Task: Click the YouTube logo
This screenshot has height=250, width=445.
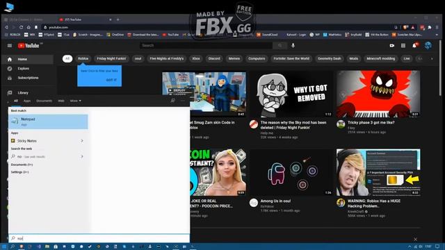Action: coord(29,46)
